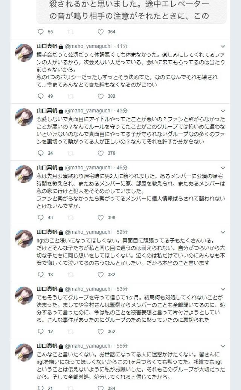Expand the options chevron on the 52分 tweet
The height and width of the screenshot is (390, 241).
(x=223, y=232)
